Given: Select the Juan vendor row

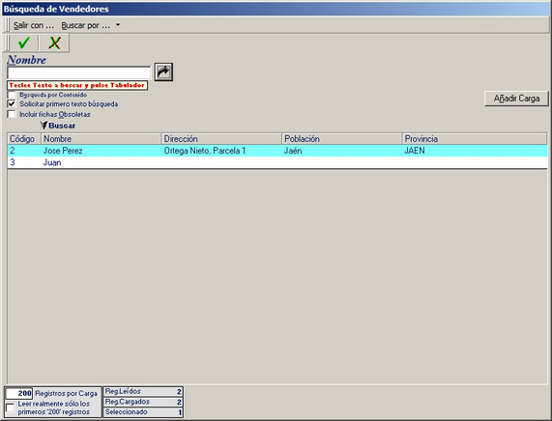Looking at the screenshot, I should click(x=277, y=162).
